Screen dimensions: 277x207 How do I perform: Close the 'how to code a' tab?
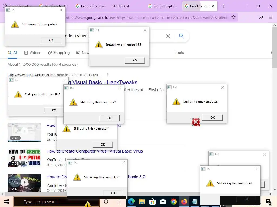pos(213,6)
